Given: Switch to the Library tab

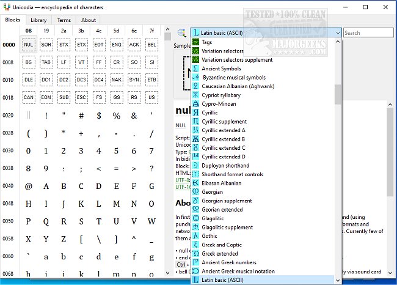Looking at the screenshot, I should (38, 20).
